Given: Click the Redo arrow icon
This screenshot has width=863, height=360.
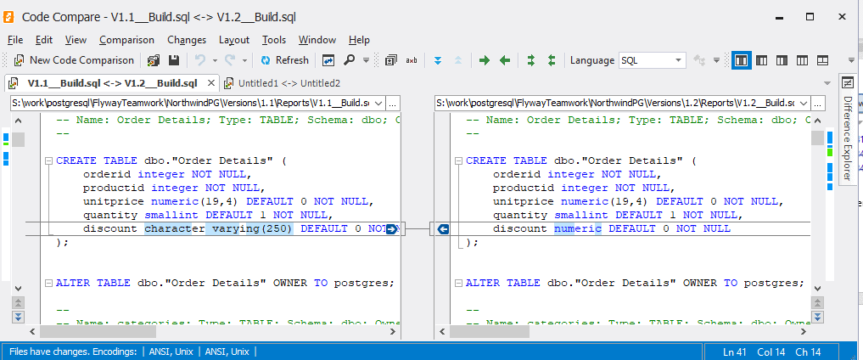Looking at the screenshot, I should (x=230, y=60).
